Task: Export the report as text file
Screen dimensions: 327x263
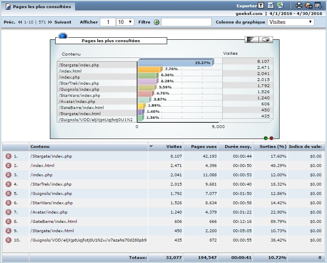Action: tap(261, 6)
